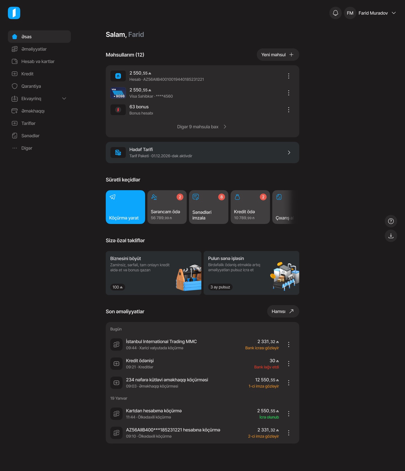Open options for 234 nəfərə kütləvi əməkhaqqı transaction
The height and width of the screenshot is (471, 405).
(x=289, y=383)
